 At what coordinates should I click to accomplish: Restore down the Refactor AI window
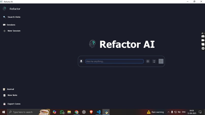pos(194,2)
